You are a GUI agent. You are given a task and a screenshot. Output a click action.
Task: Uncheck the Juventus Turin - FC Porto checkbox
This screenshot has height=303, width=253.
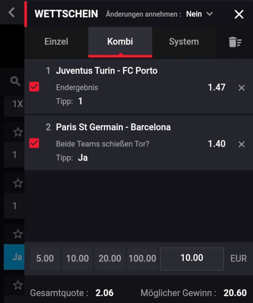pyautogui.click(x=34, y=87)
